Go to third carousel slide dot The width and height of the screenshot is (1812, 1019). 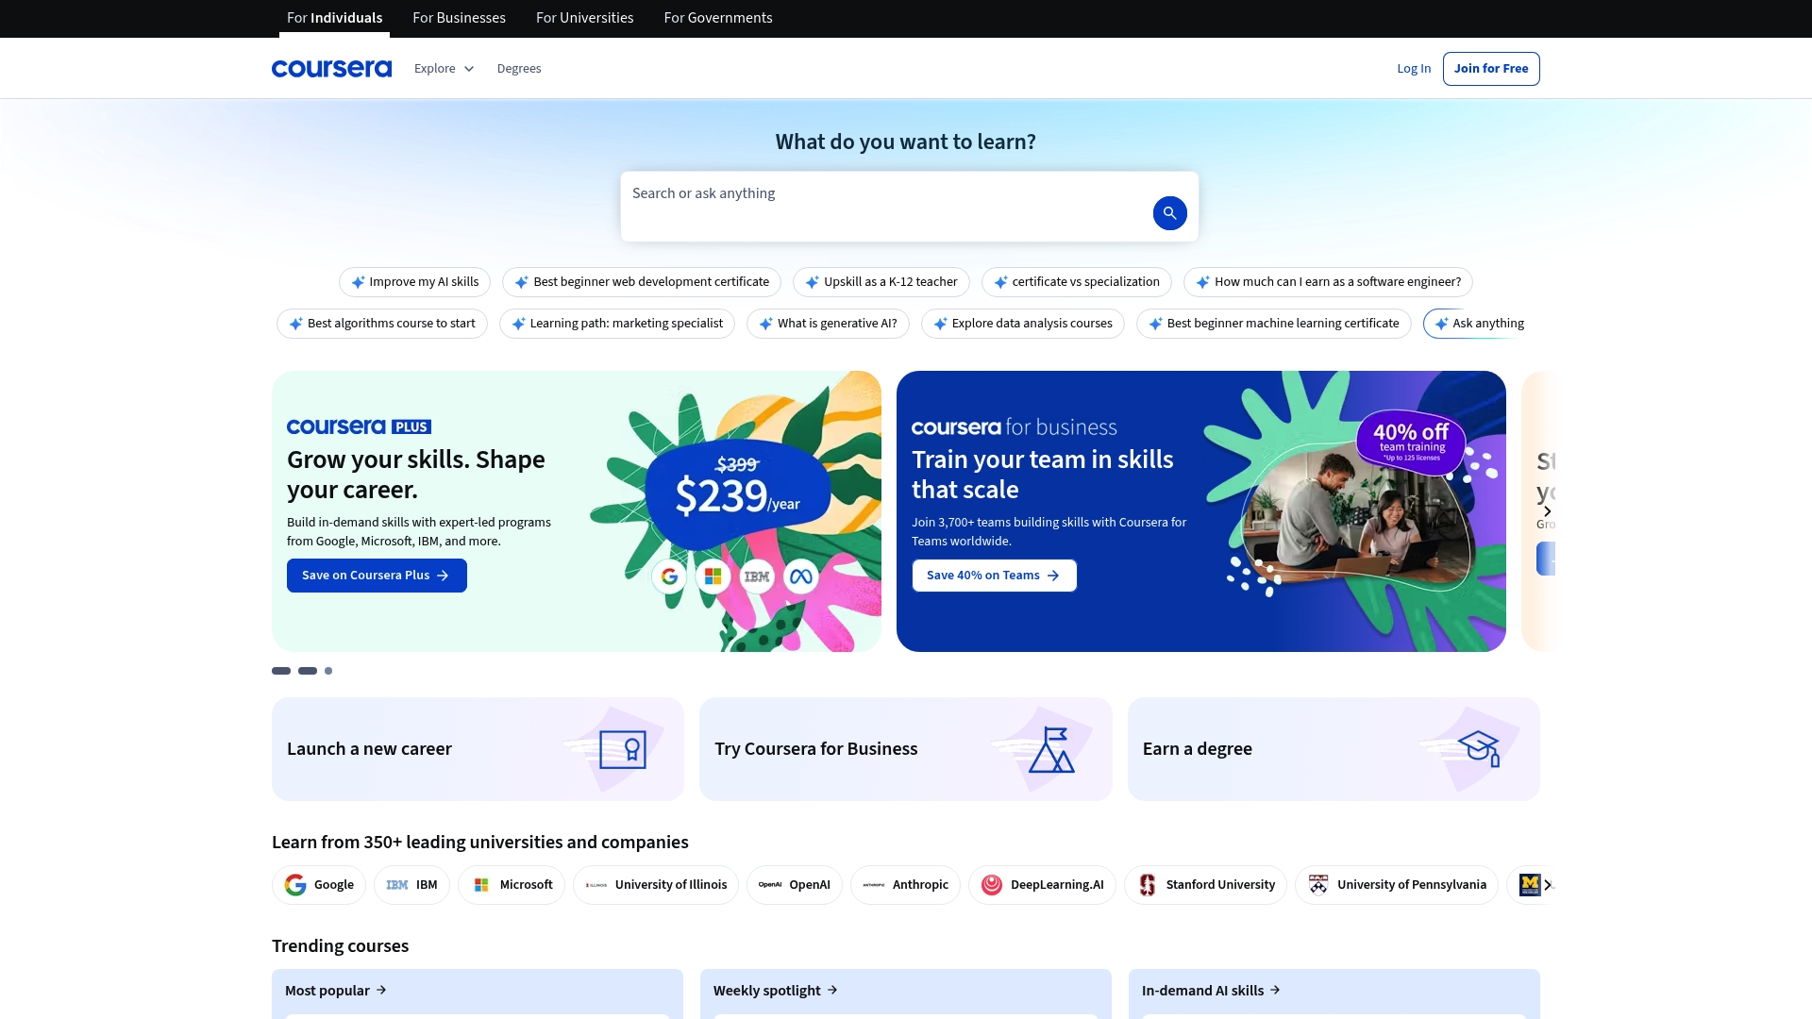point(328,671)
